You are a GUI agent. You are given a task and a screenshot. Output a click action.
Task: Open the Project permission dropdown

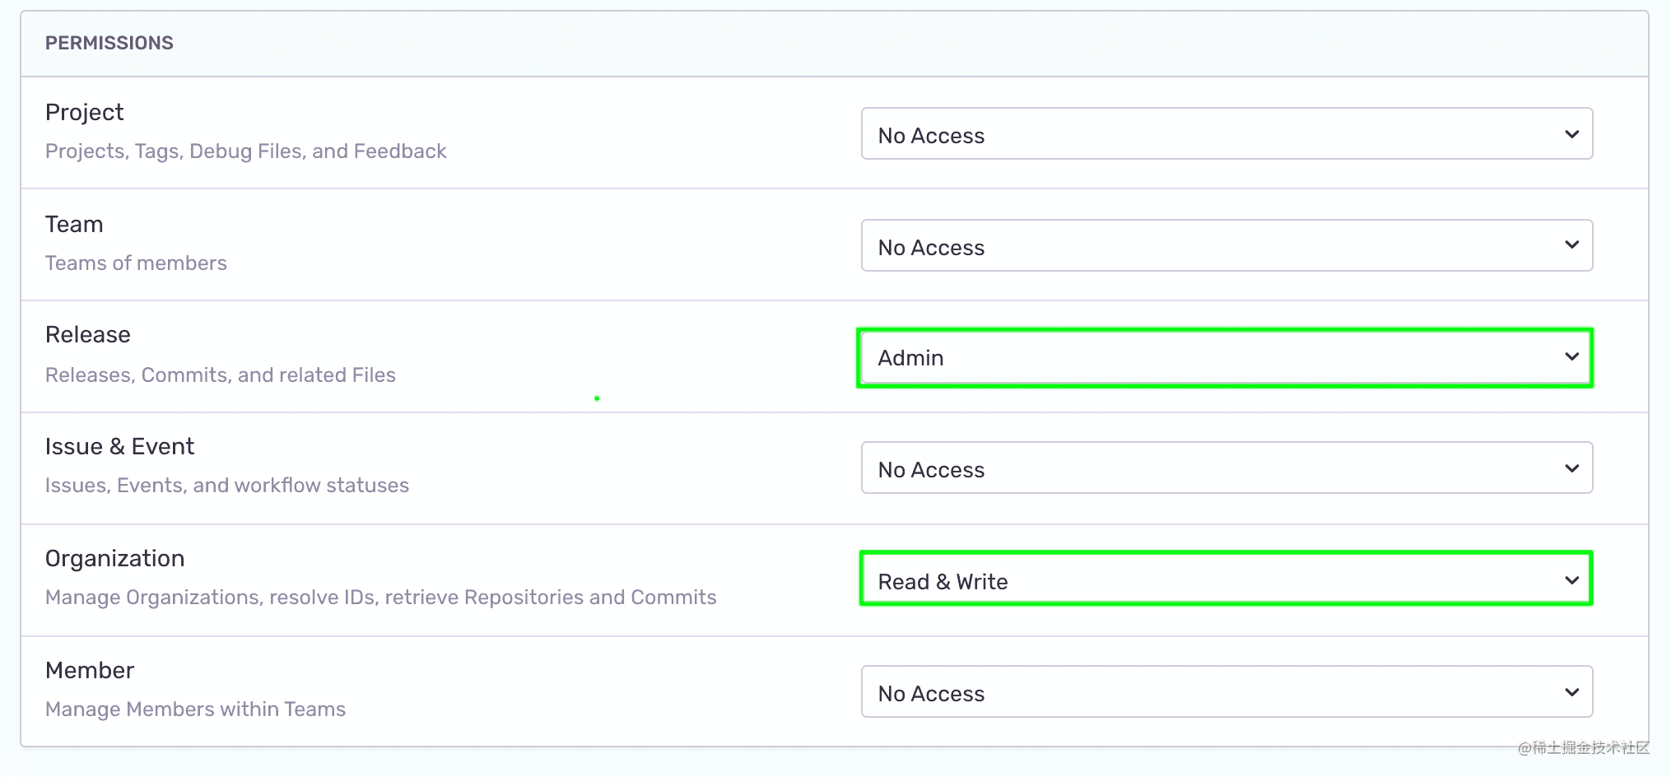pyautogui.click(x=1226, y=134)
